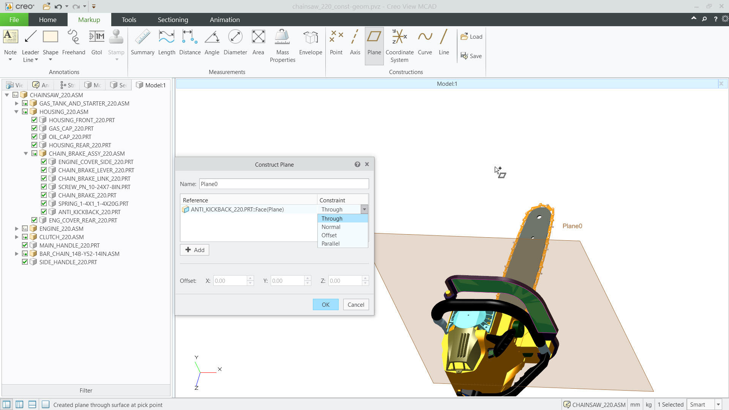The image size is (729, 410).
Task: Select Normal constraint in list
Action: 342,227
